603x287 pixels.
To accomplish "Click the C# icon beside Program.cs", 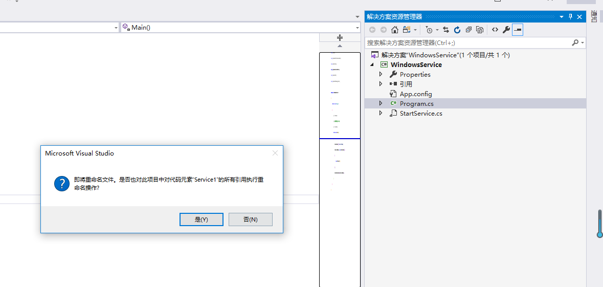I will 393,103.
